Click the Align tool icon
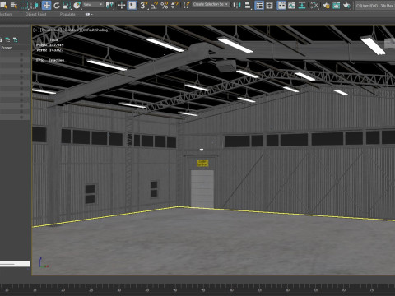 point(247,5)
